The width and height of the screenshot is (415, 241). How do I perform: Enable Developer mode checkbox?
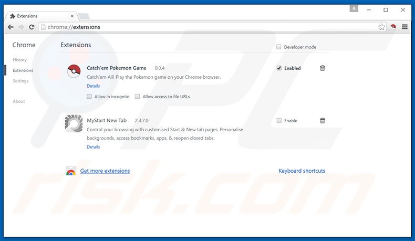pyautogui.click(x=279, y=47)
